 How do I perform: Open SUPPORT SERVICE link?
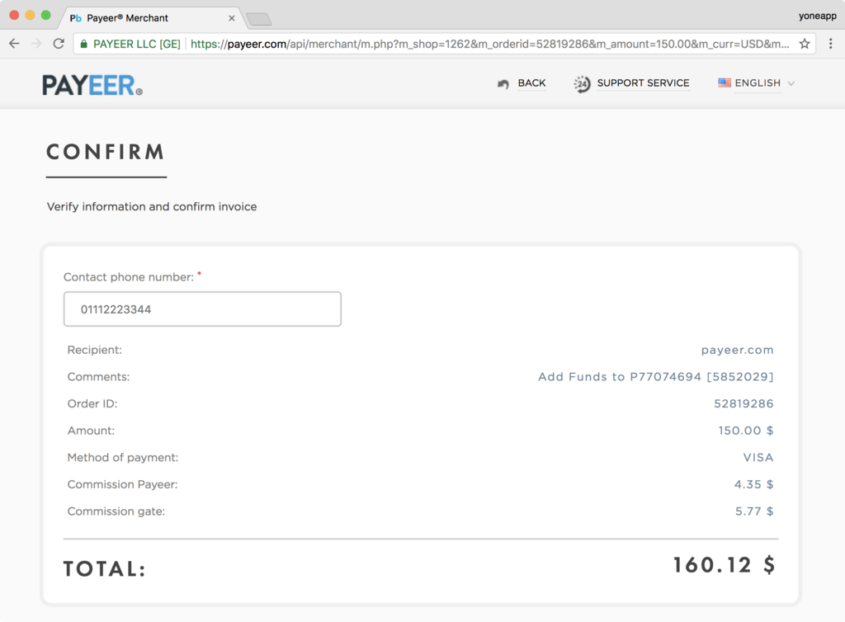(x=643, y=83)
